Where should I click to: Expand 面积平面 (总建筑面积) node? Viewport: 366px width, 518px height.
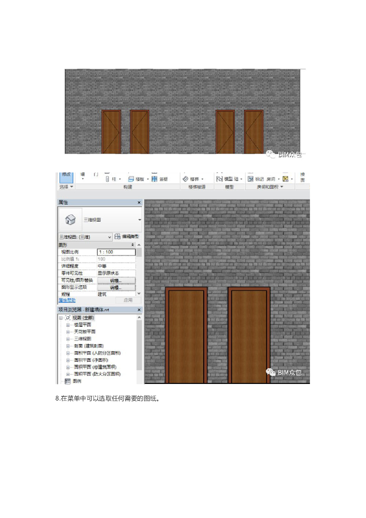coord(68,367)
